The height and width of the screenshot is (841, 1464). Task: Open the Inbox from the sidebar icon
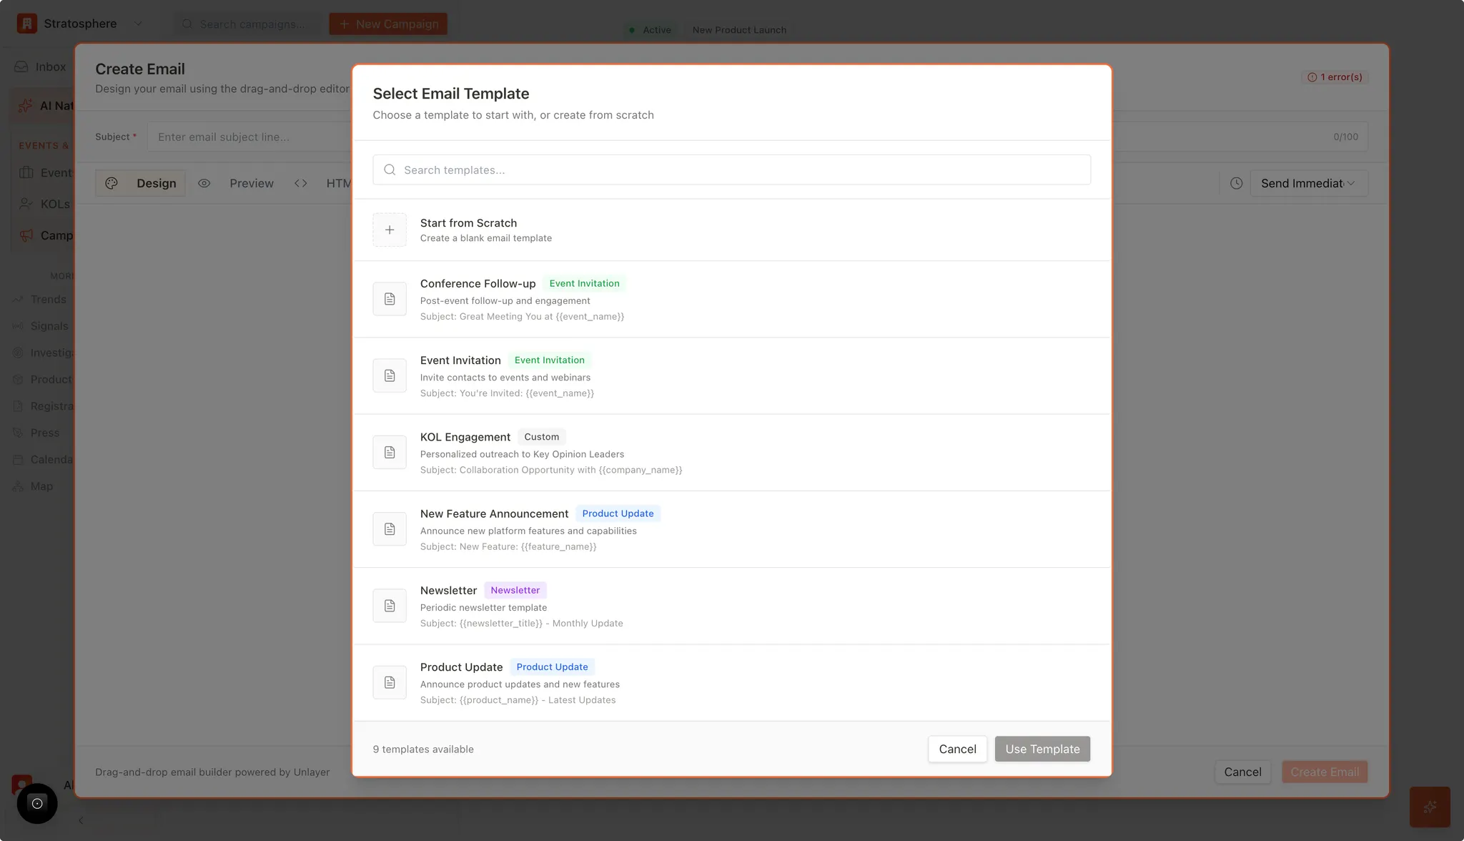(x=21, y=67)
